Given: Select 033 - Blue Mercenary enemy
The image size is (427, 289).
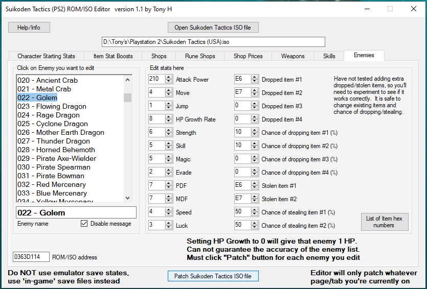Looking at the screenshot, I should click(70, 194).
